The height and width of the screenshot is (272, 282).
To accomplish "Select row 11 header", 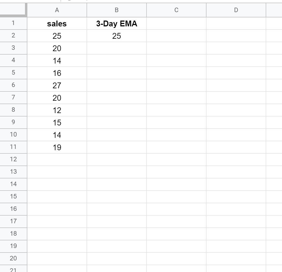I will click(x=13, y=147).
